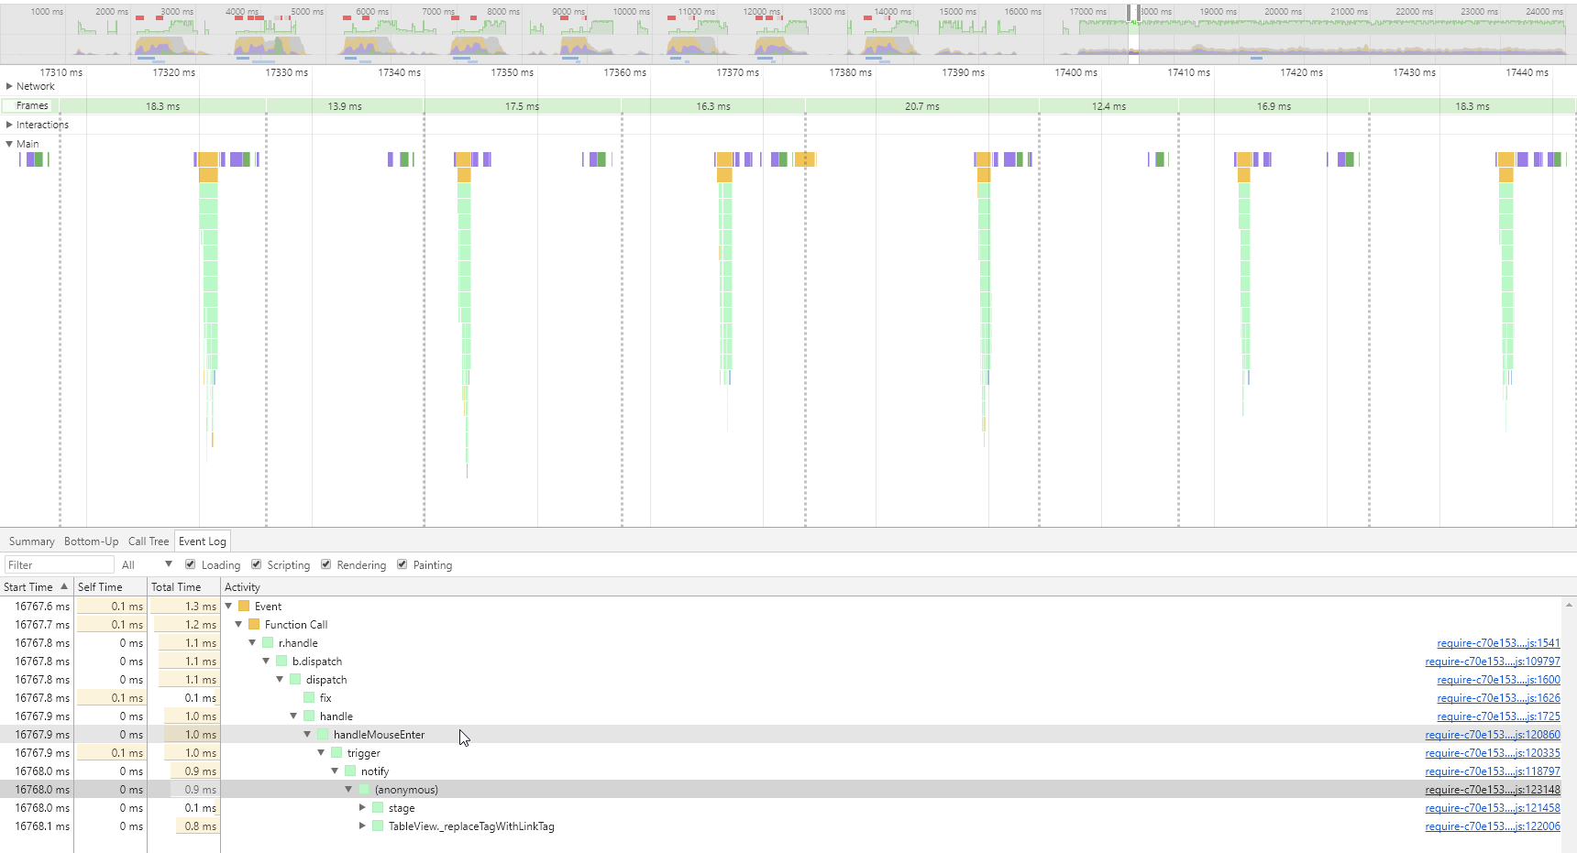Select the 16768.1 ms start time cell
Viewport: 1577px width, 853px height.
[x=37, y=826]
